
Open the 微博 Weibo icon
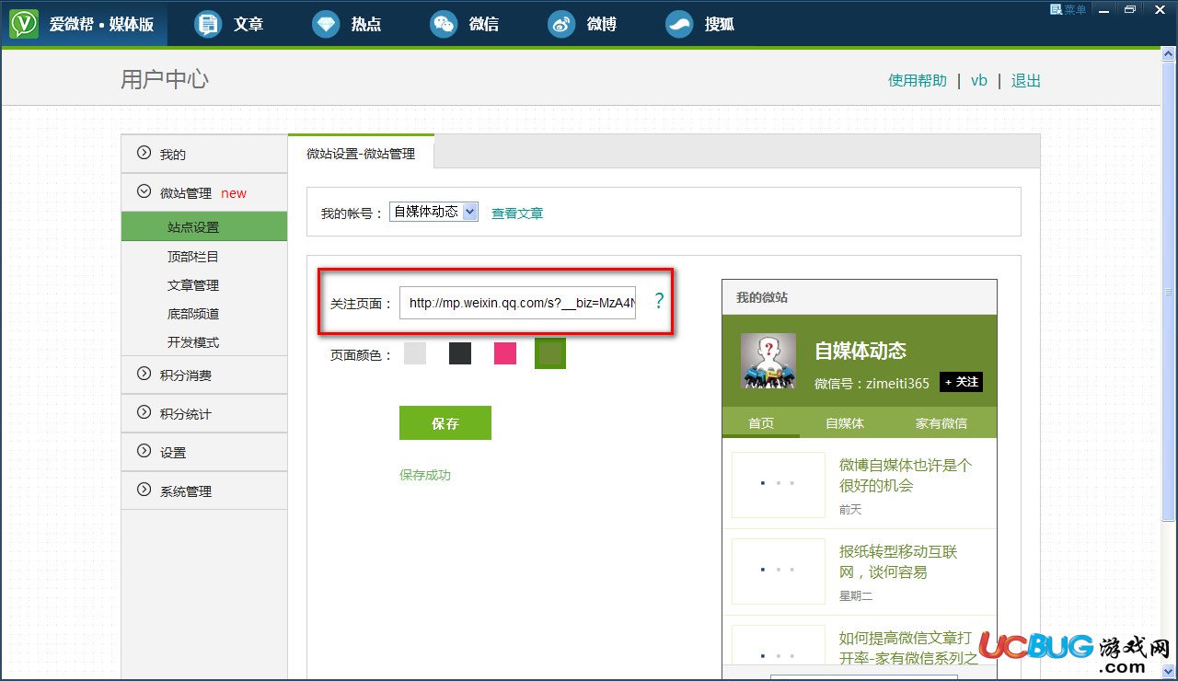point(561,24)
